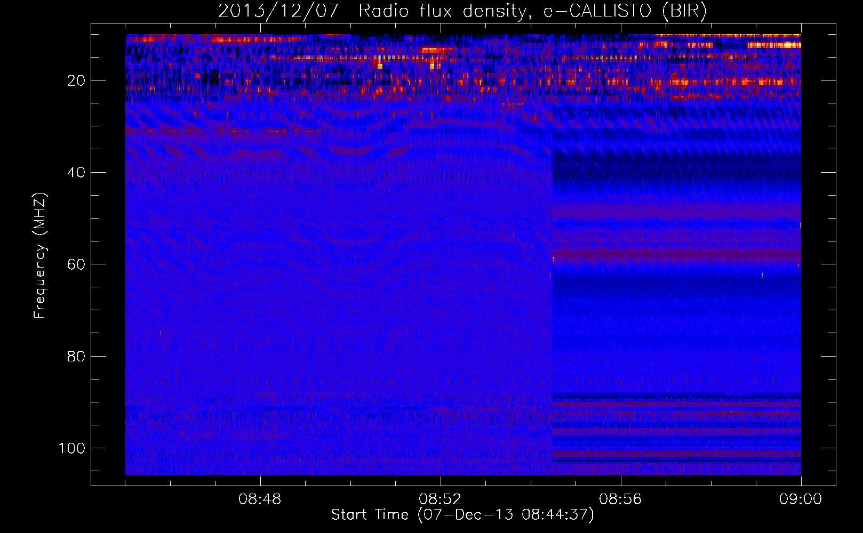Click the 08:56 time tick label
Screen dimensions: 863x533
[x=620, y=499]
